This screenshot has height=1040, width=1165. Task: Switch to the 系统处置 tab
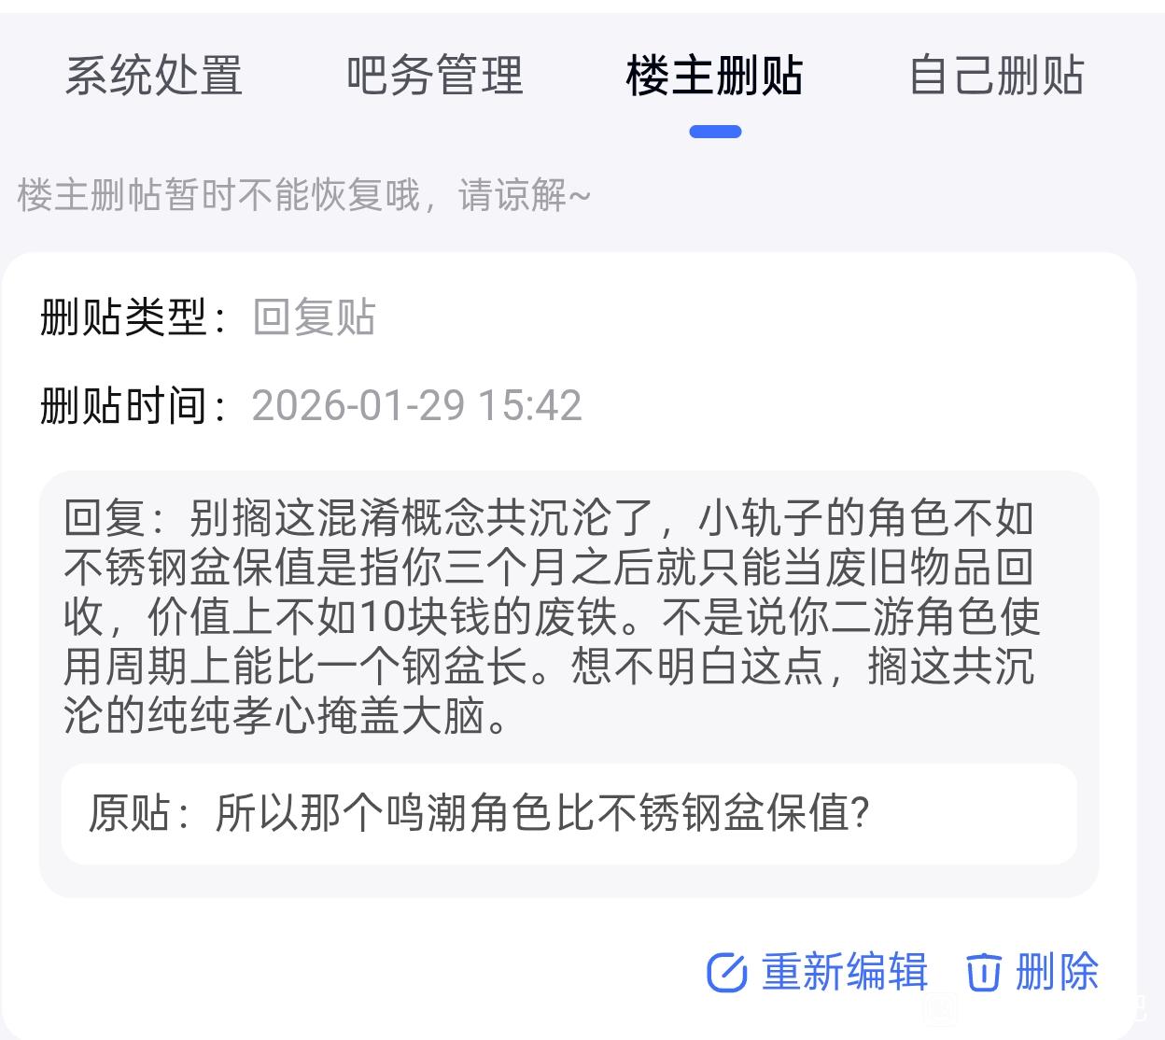pos(154,76)
